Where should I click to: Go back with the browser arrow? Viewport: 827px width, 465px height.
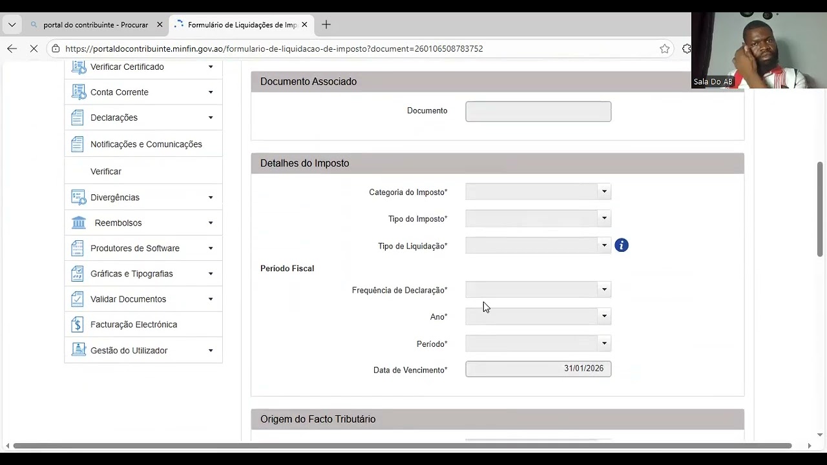click(12, 48)
